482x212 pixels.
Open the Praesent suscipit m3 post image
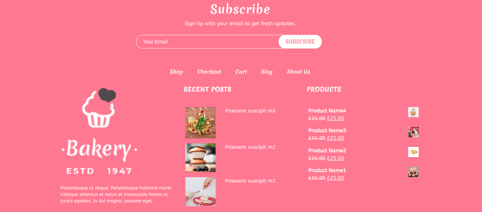(x=201, y=123)
